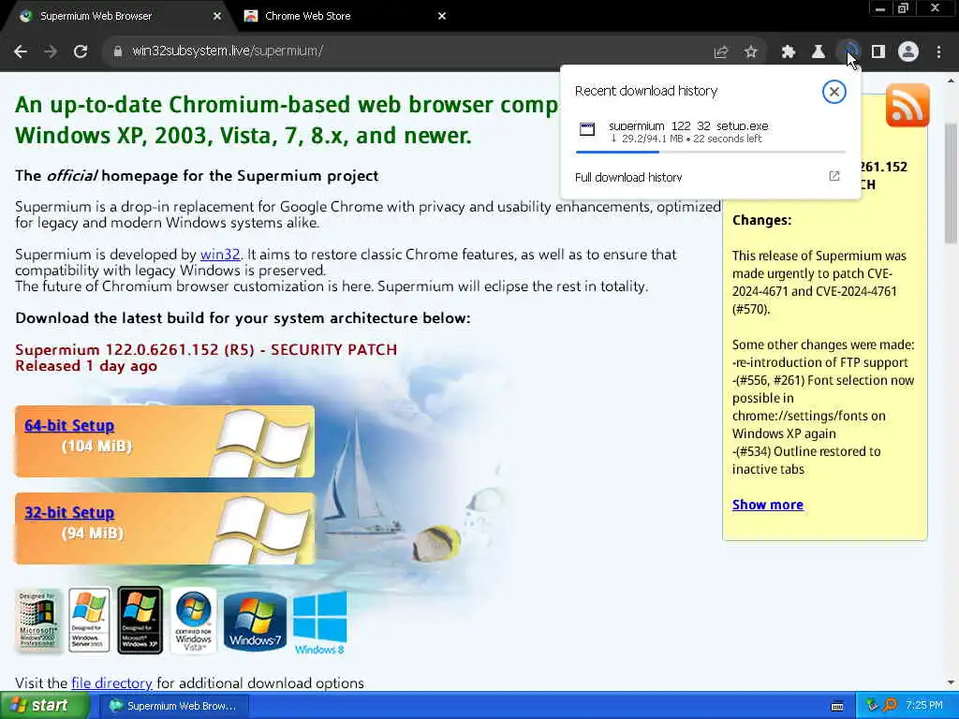Click the supermium_122_32_setup.exe download entry
This screenshot has width=959, height=719.
coord(710,133)
